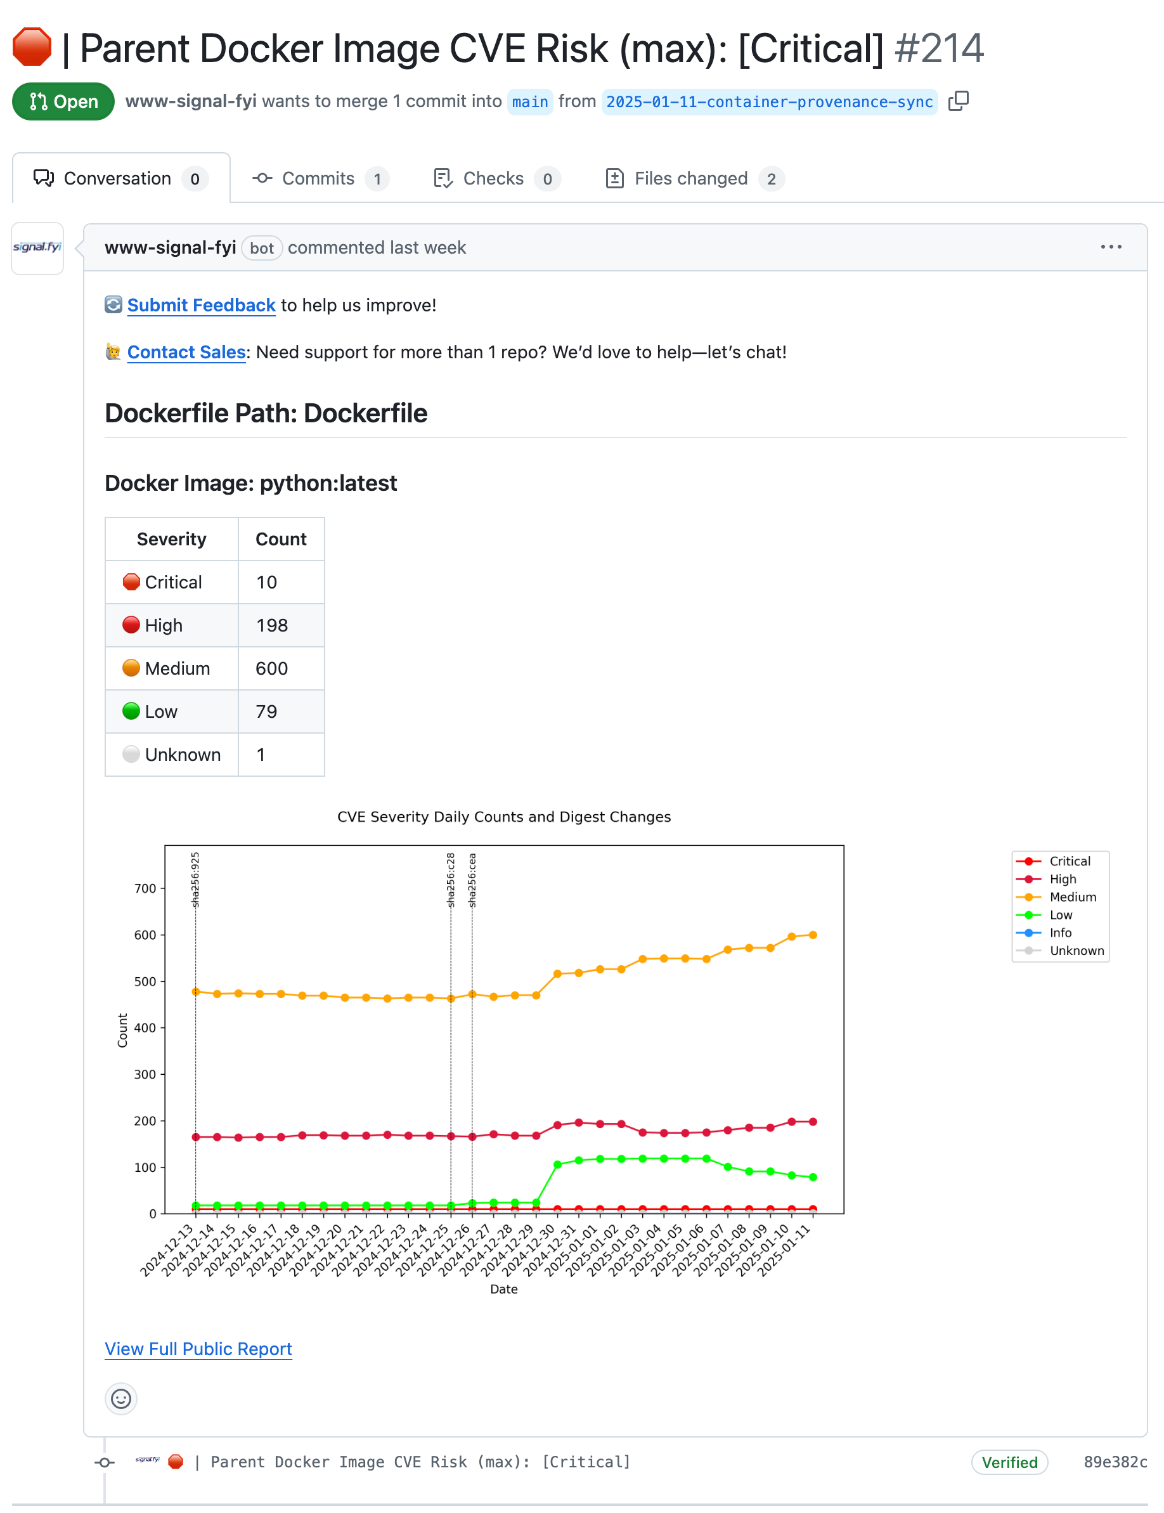Image resolution: width=1164 pixels, height=1513 pixels.
Task: Click the Low severity green circle icon
Action: tap(132, 711)
